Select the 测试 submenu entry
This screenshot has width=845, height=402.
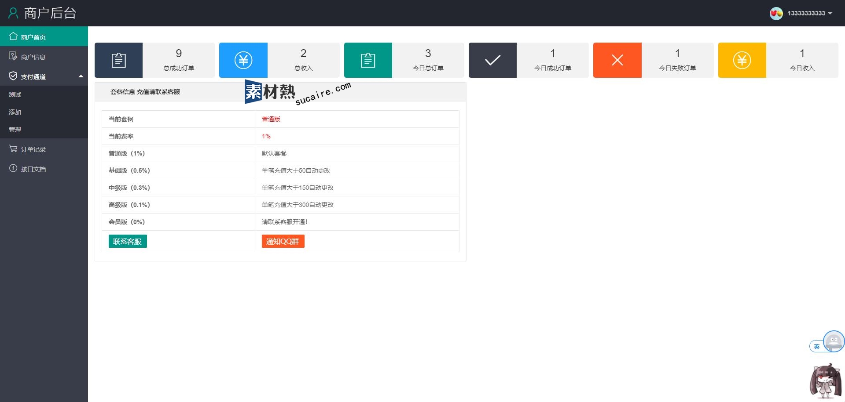44,94
